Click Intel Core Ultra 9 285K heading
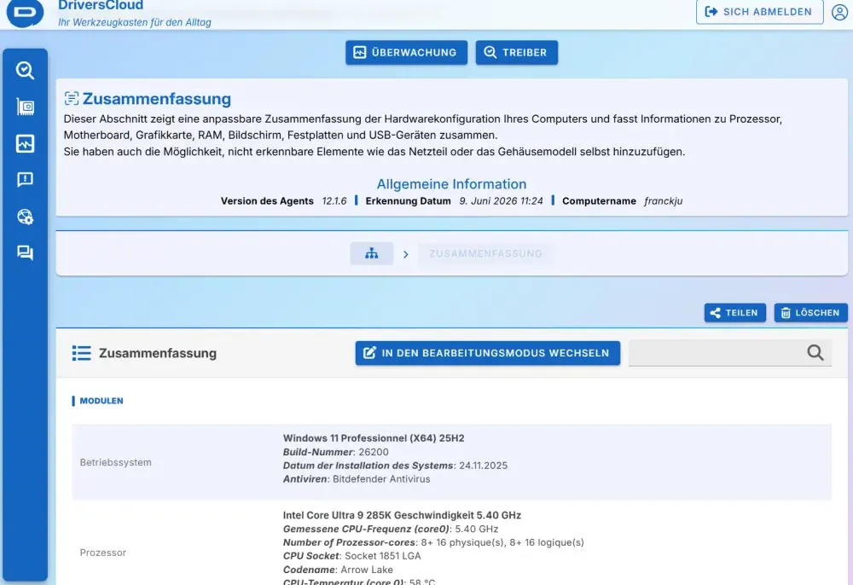The image size is (853, 585). point(402,515)
